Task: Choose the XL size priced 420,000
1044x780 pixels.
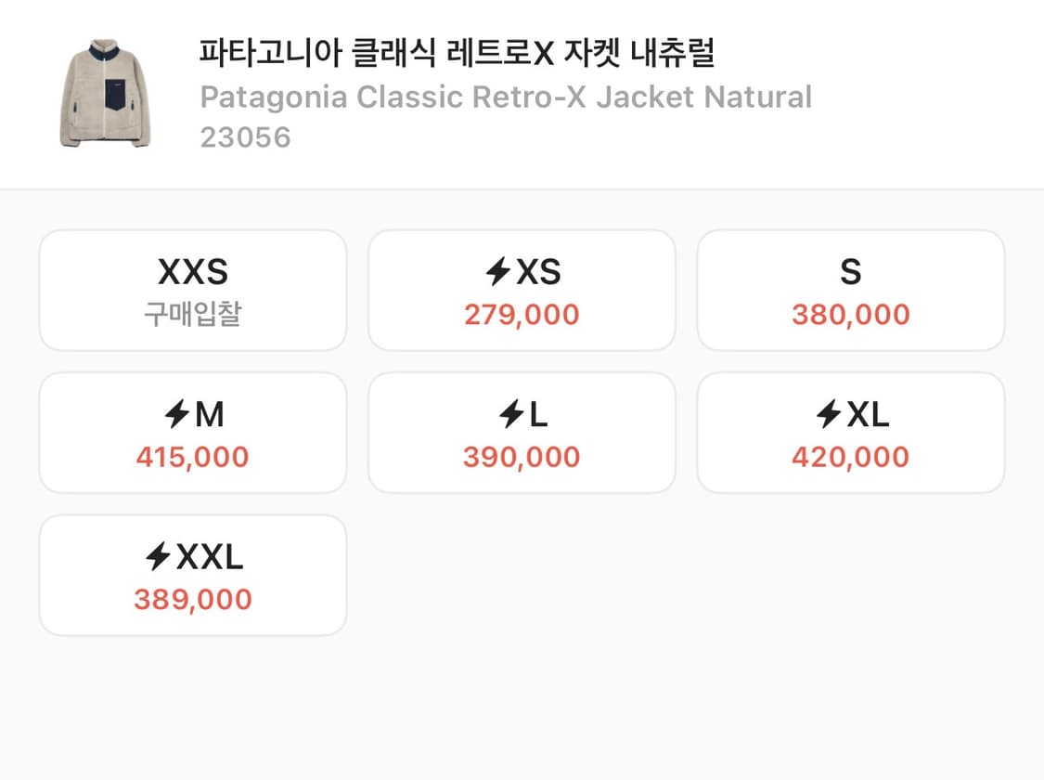Action: pos(851,432)
